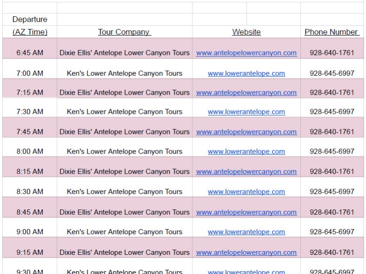The width and height of the screenshot is (366, 274).
Task: Open the website link in the 6:45 AM row
Action: (x=246, y=53)
